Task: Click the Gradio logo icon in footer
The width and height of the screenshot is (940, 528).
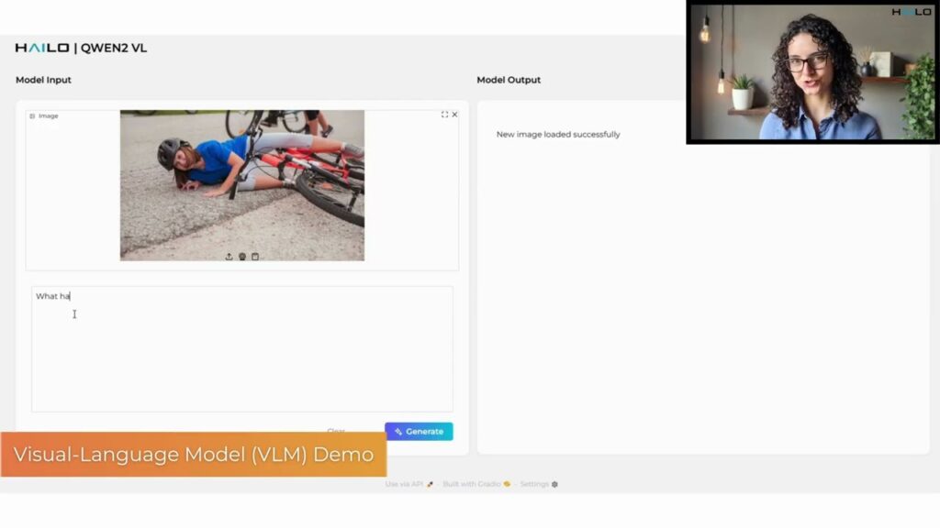Action: point(507,484)
